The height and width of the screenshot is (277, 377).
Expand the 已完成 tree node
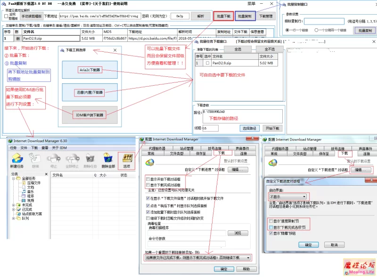point(14,210)
